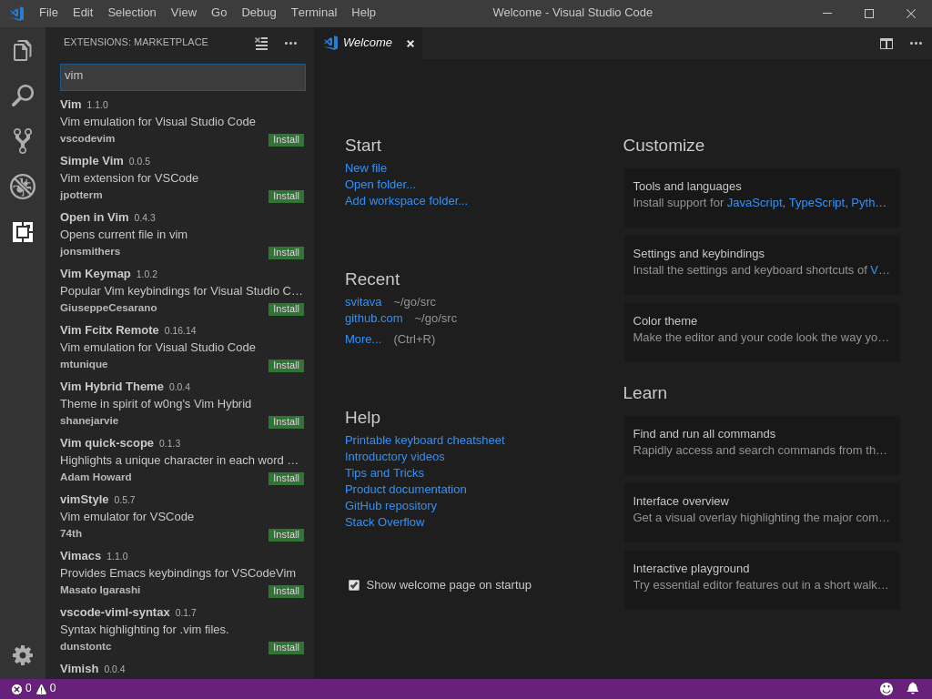
Task: Open Introductory videos link
Action: click(395, 457)
